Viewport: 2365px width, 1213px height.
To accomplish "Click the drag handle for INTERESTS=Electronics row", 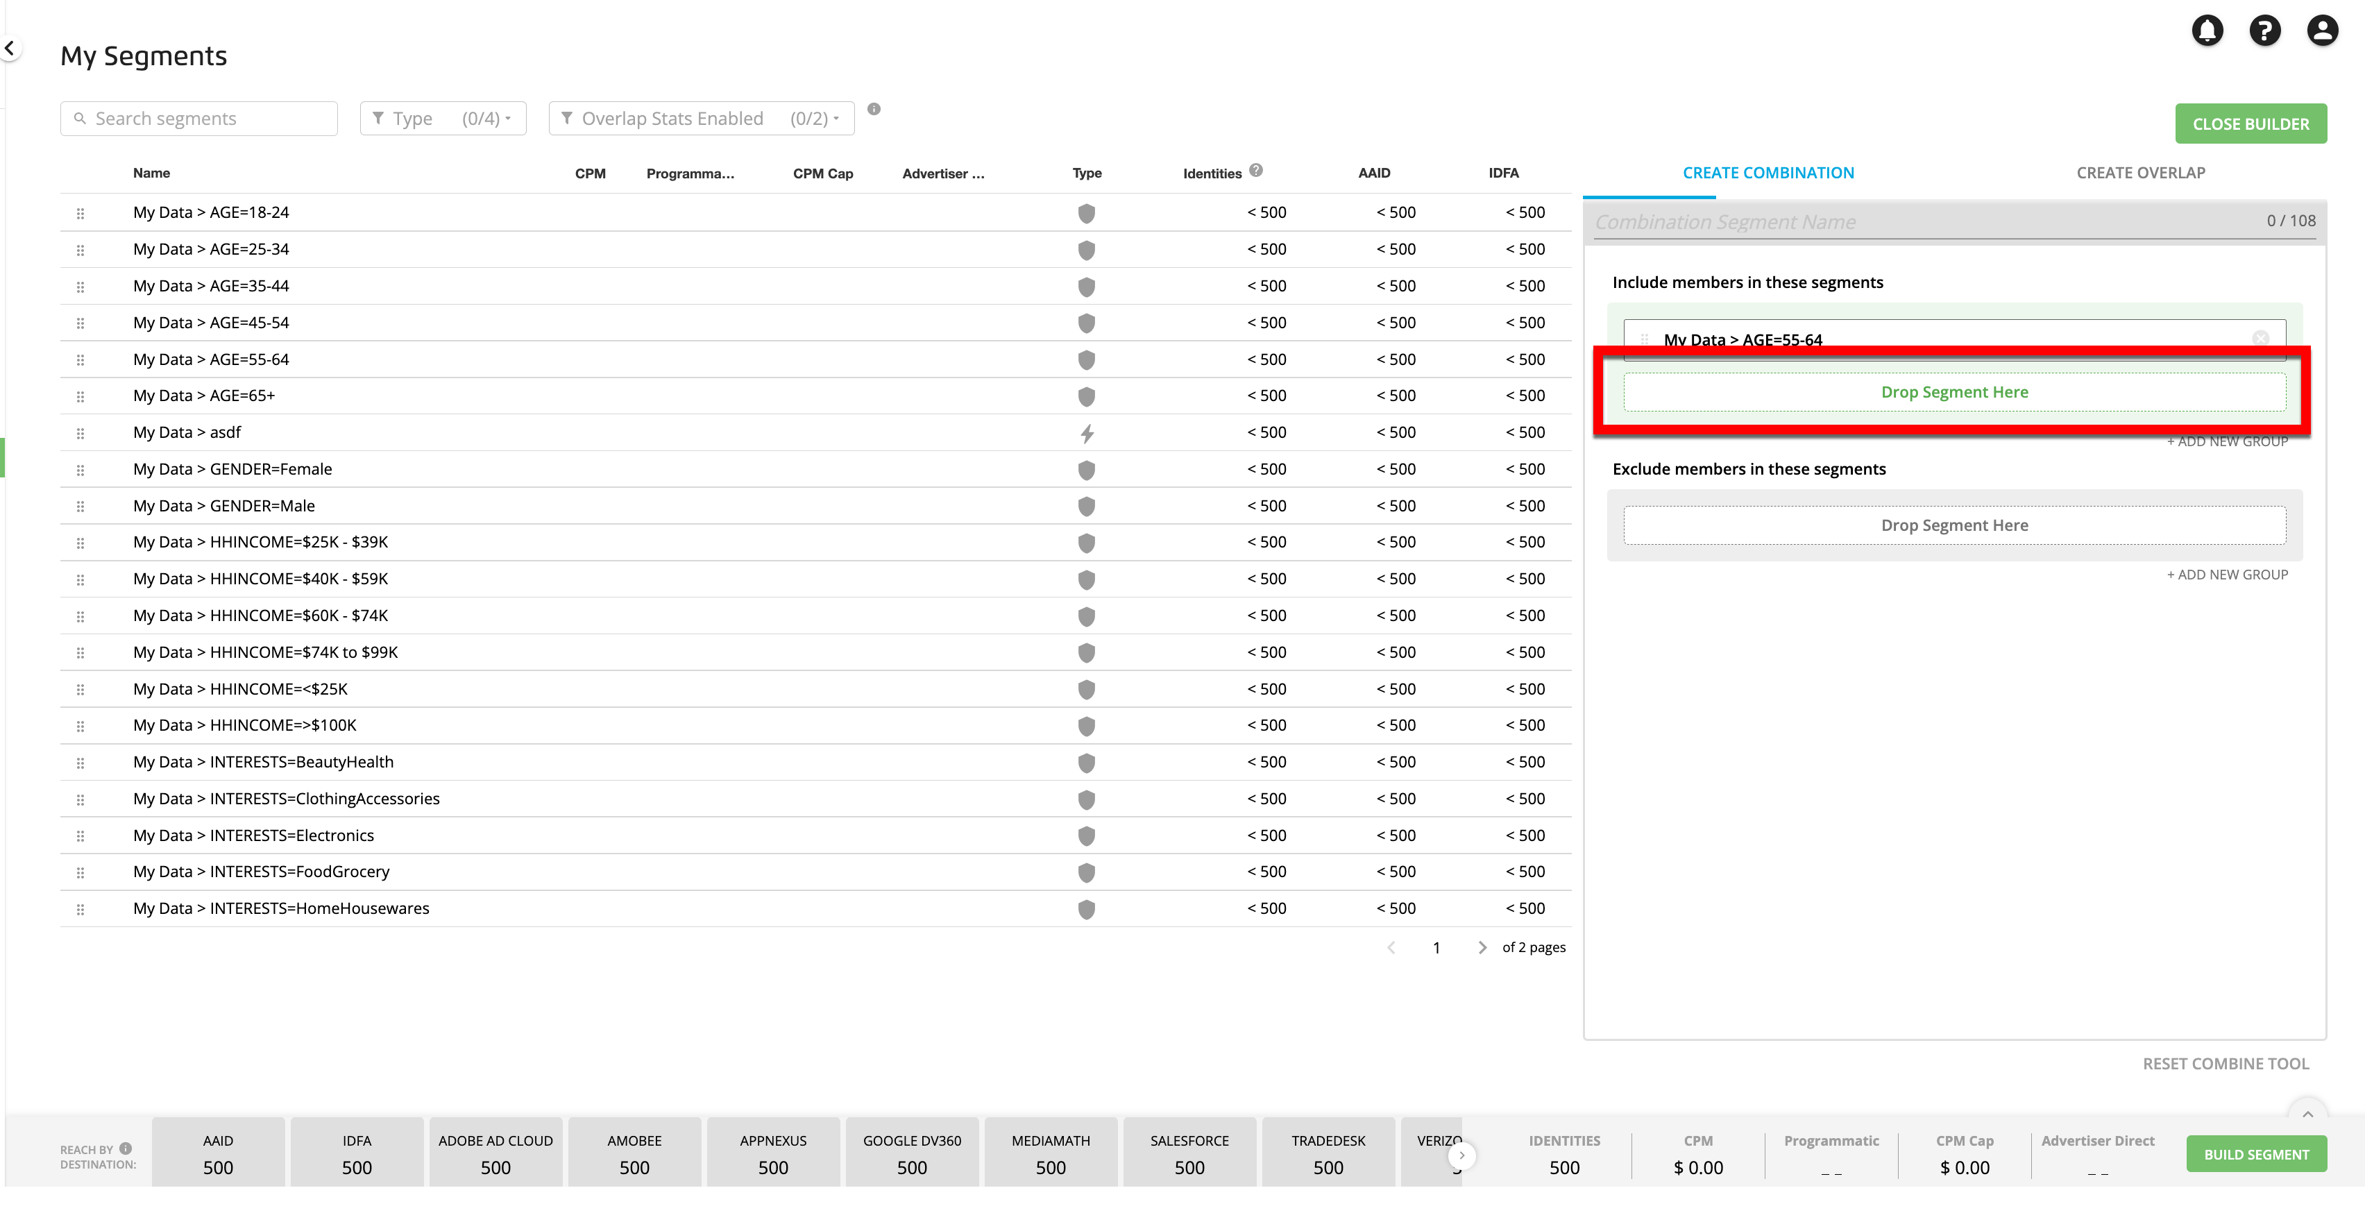I will (80, 835).
